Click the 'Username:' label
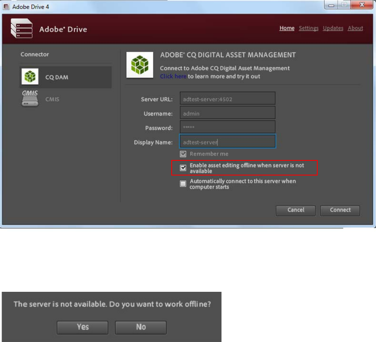 (158, 114)
